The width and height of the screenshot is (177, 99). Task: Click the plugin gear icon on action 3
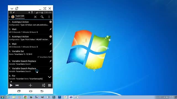[51, 37]
